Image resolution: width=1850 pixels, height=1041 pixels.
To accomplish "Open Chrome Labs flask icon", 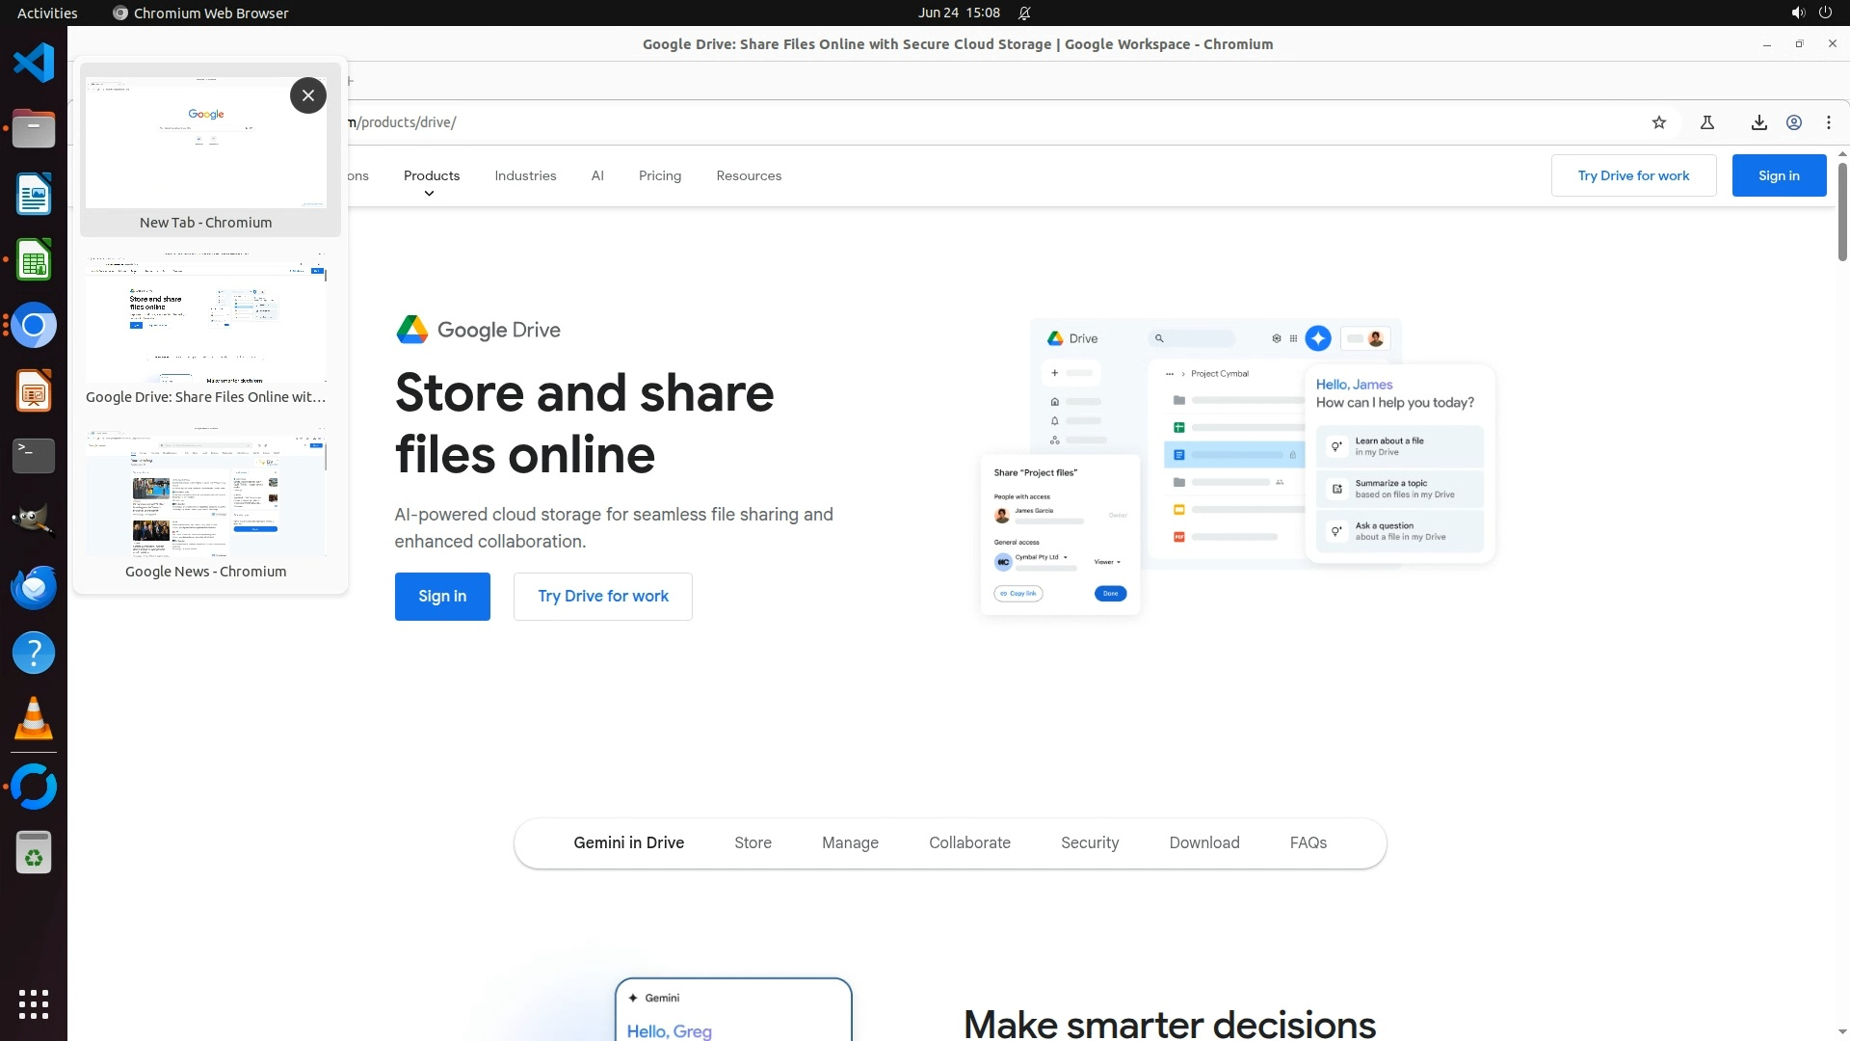I will coord(1706,122).
